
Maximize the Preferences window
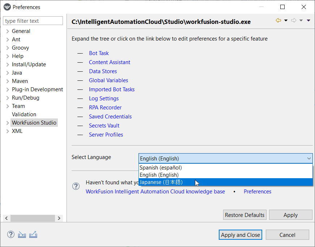pyautogui.click(x=282, y=7)
